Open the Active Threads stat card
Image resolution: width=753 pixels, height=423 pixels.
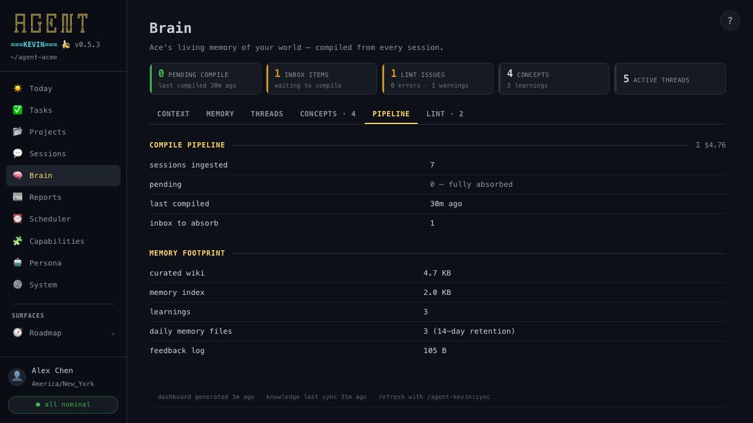click(x=670, y=79)
